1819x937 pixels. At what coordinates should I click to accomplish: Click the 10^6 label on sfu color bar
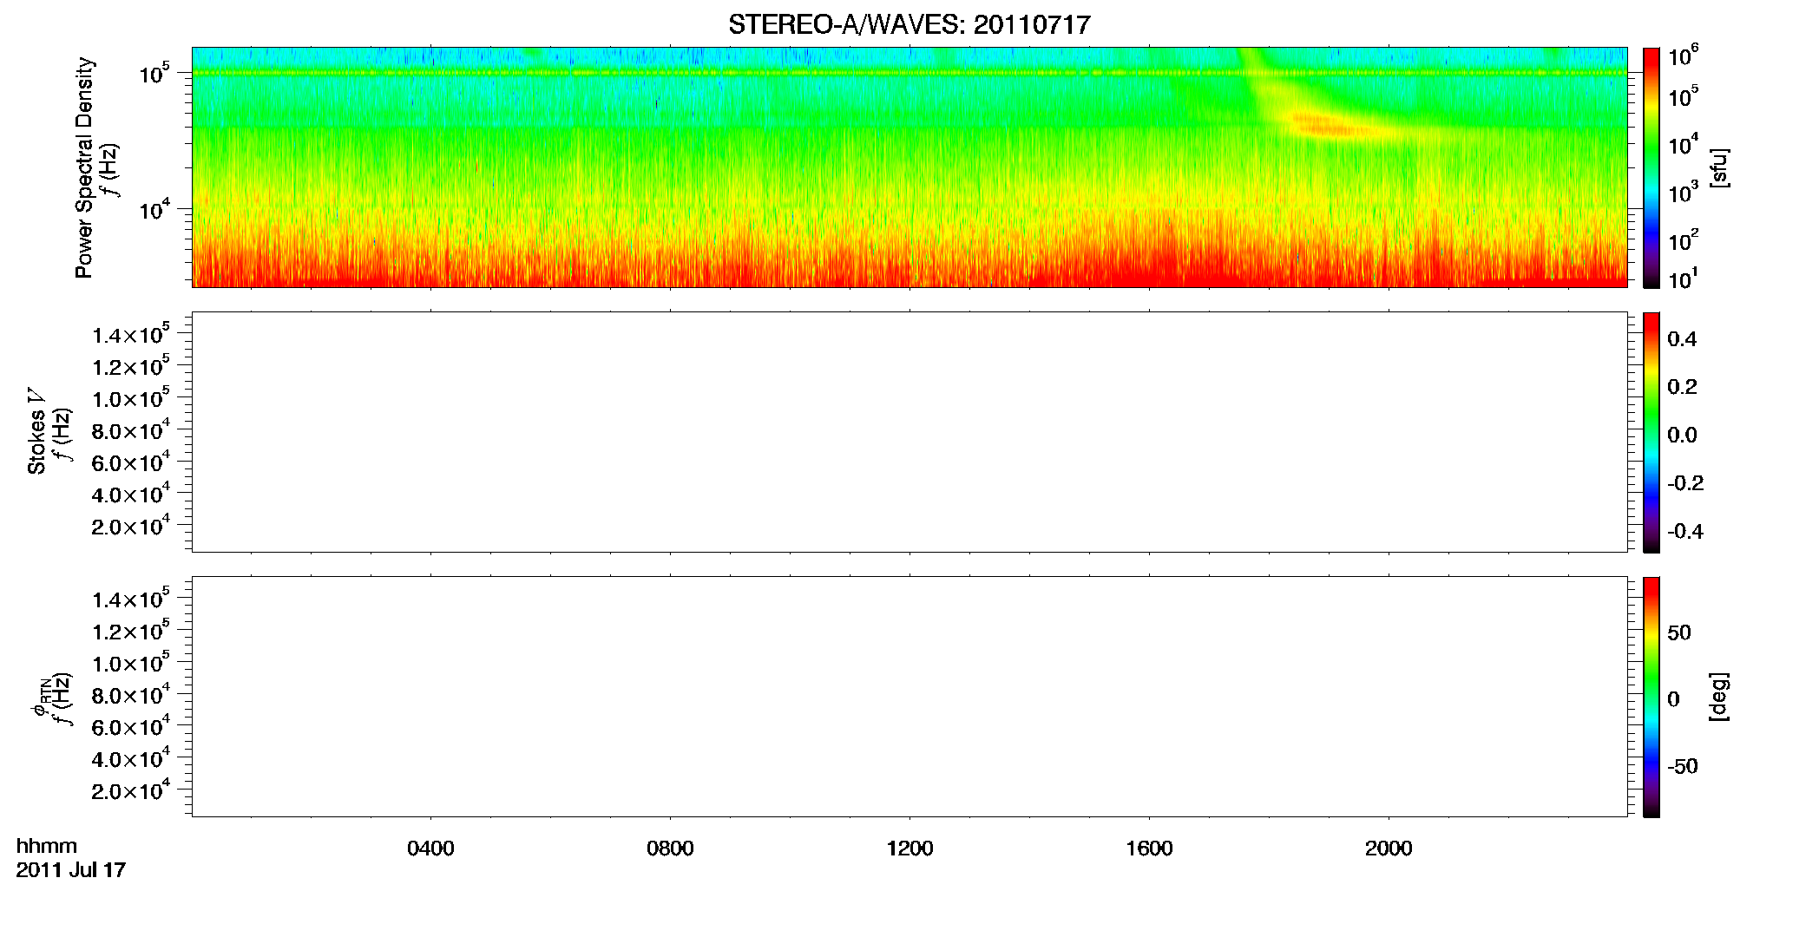coord(1684,57)
